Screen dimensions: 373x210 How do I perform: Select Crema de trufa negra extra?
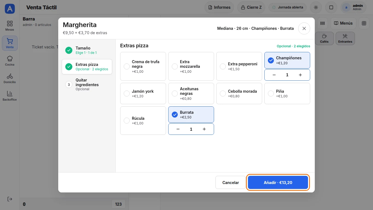(x=143, y=66)
